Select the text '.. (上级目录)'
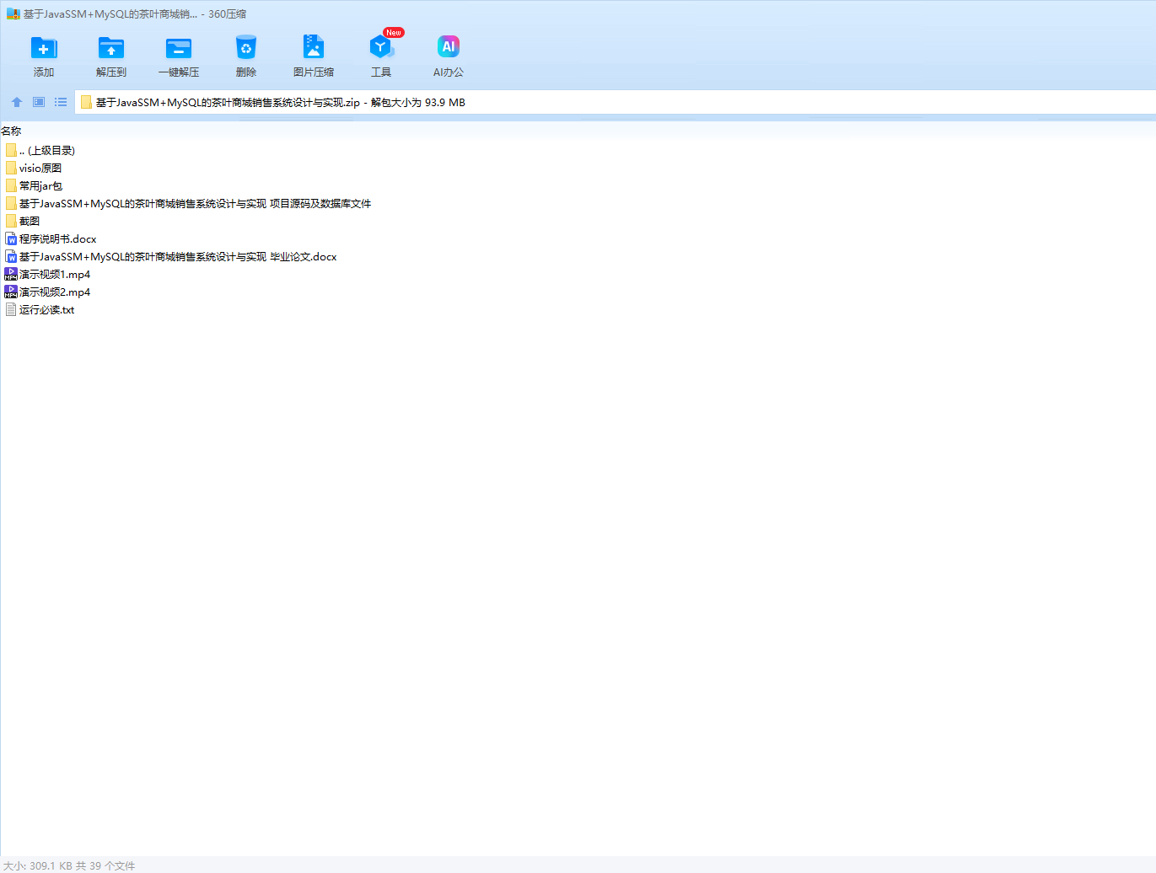Screen dimensions: 1156x873 pyautogui.click(x=47, y=150)
